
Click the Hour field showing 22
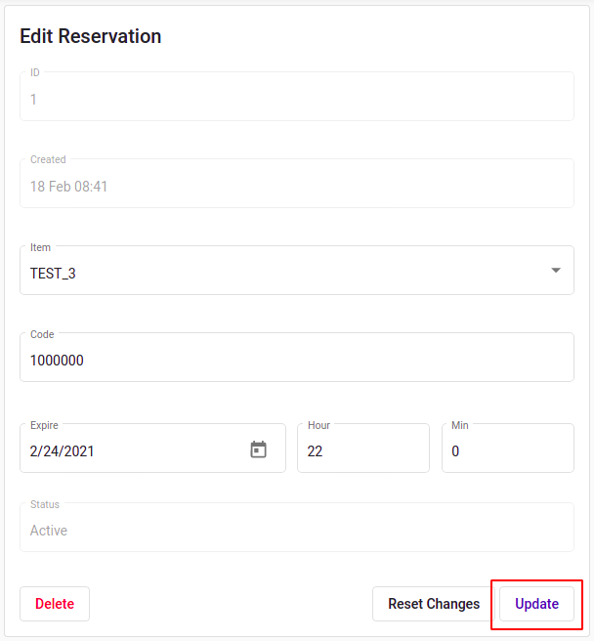[362, 451]
